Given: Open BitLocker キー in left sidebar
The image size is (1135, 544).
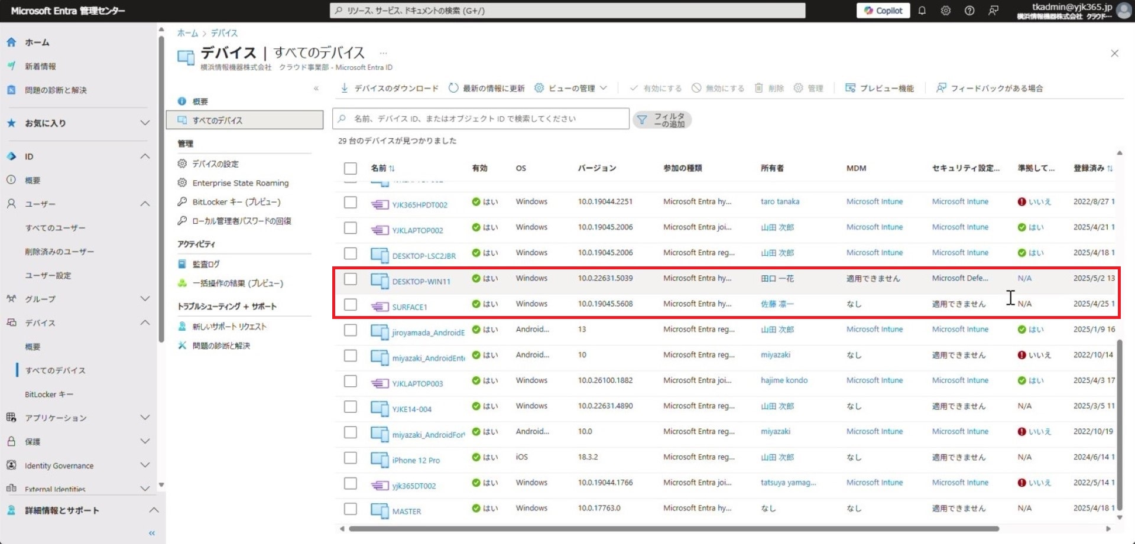Looking at the screenshot, I should [x=49, y=394].
